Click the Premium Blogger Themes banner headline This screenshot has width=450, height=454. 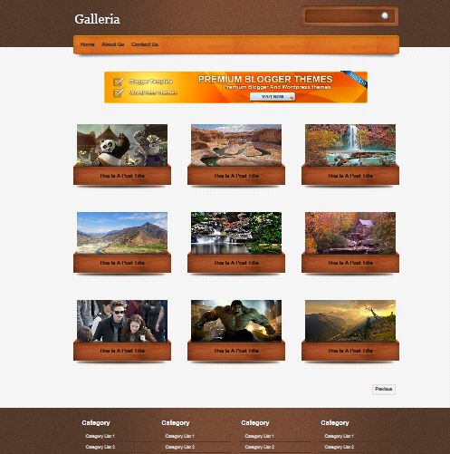click(x=265, y=79)
